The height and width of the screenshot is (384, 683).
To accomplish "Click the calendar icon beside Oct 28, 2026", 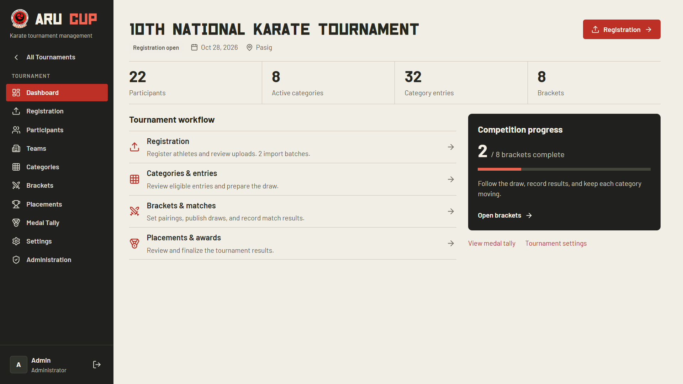I will pos(194,48).
